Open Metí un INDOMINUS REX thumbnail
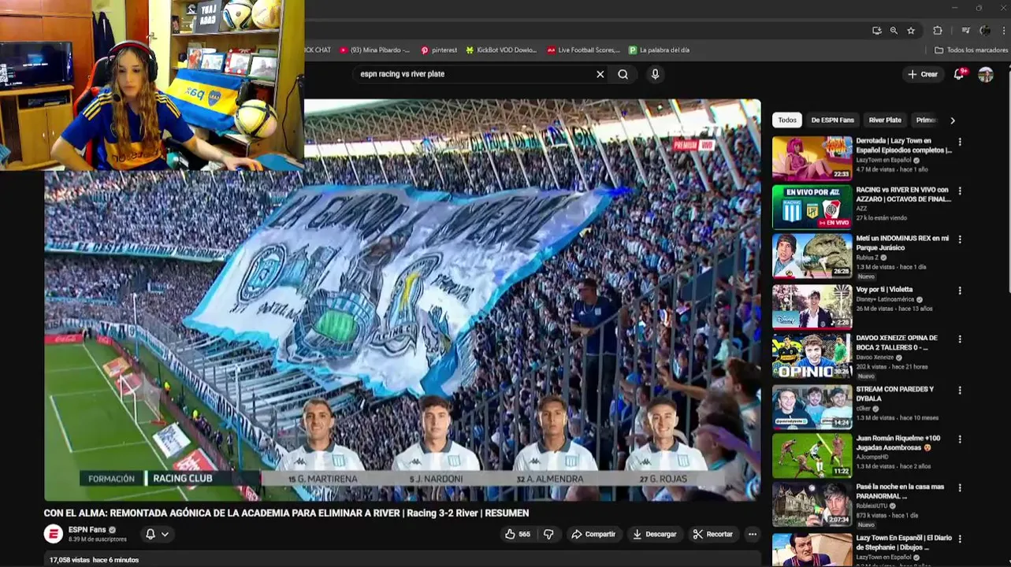 tap(812, 256)
